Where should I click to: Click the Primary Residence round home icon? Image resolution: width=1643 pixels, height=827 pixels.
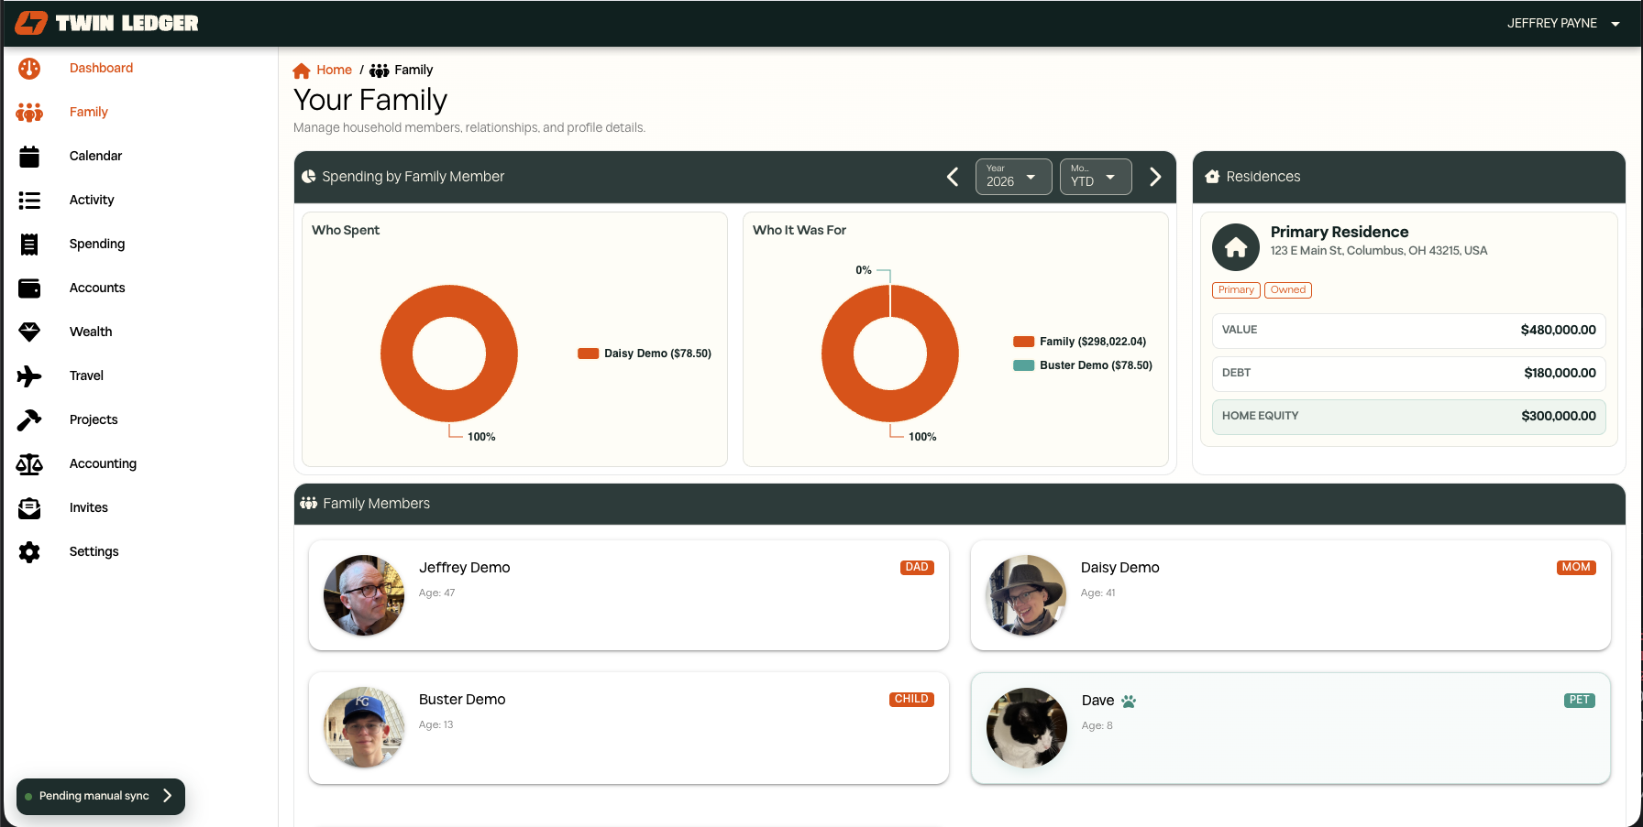click(x=1236, y=247)
